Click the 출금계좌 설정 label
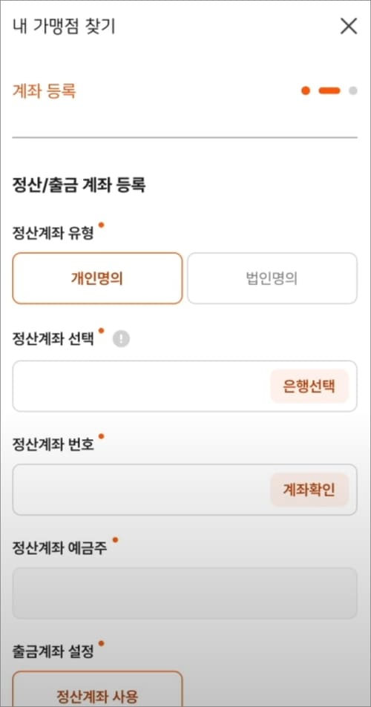 (53, 651)
